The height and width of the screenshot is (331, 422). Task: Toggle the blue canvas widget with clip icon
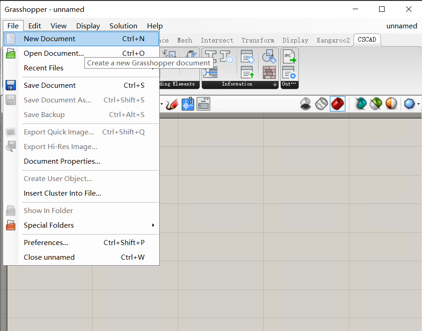coord(188,104)
